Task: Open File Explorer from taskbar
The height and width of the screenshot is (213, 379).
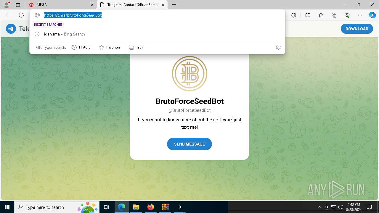Action: click(x=136, y=207)
